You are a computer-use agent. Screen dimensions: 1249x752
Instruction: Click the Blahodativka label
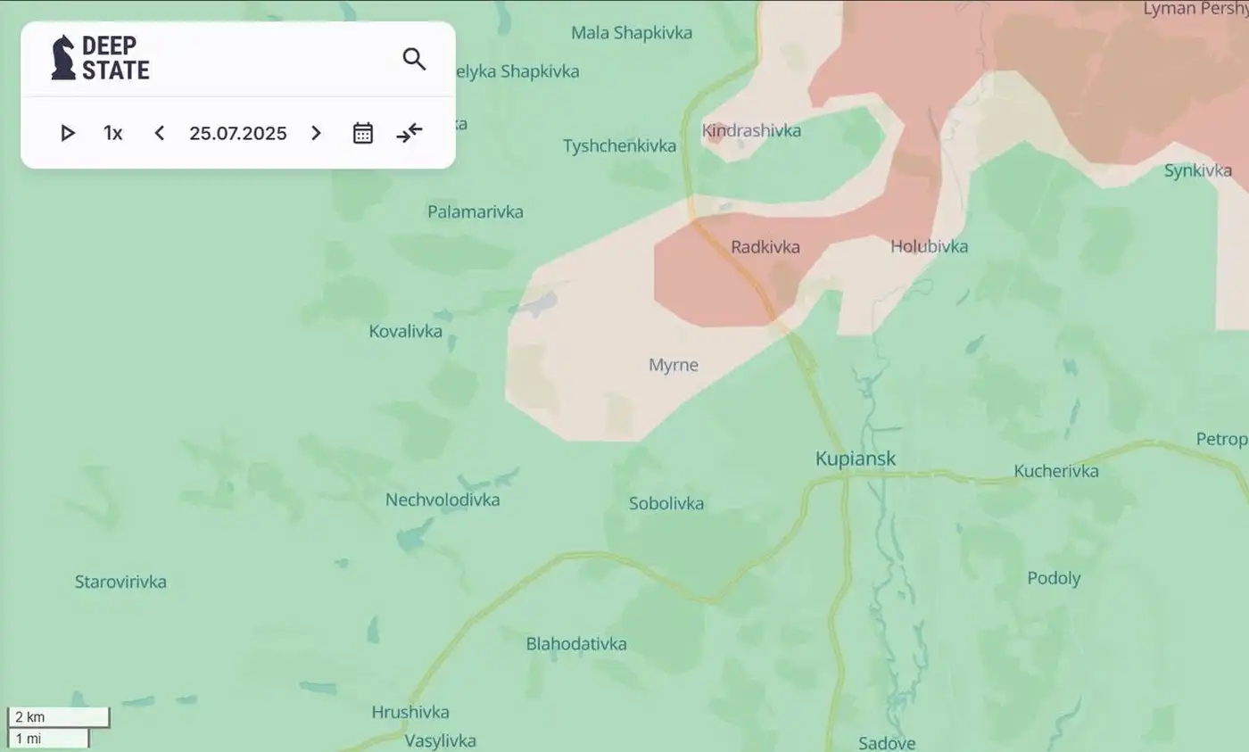coord(576,643)
